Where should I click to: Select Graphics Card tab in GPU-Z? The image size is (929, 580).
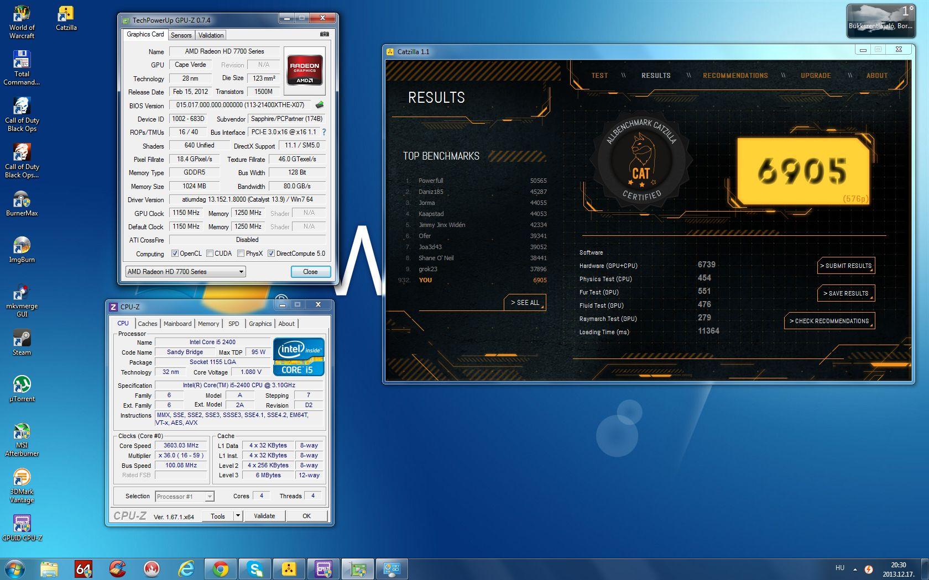pos(145,34)
